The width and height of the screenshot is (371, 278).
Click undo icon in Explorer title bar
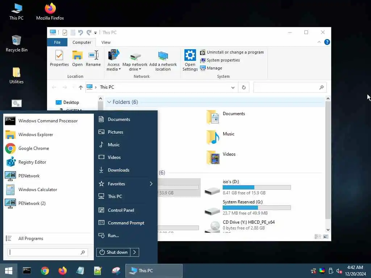pos(80,32)
